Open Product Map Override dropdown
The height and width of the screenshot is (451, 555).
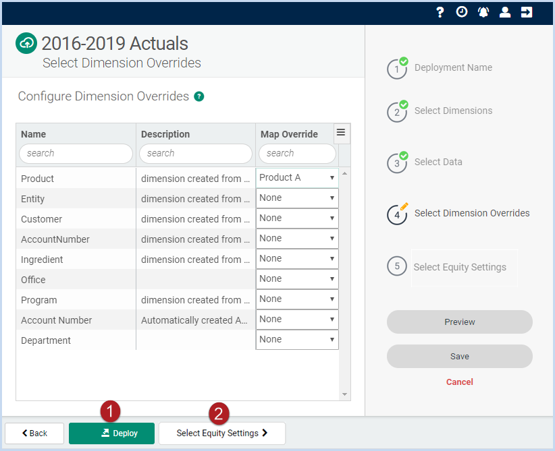(x=297, y=178)
